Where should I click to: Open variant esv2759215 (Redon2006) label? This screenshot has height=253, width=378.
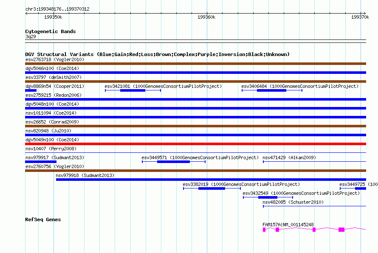(x=54, y=95)
